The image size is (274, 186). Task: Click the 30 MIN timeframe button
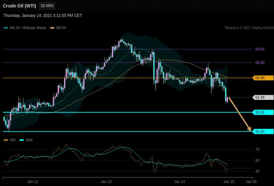click(x=47, y=6)
